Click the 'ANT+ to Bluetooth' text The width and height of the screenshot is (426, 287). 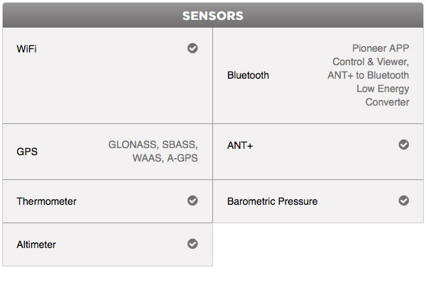tap(368, 75)
